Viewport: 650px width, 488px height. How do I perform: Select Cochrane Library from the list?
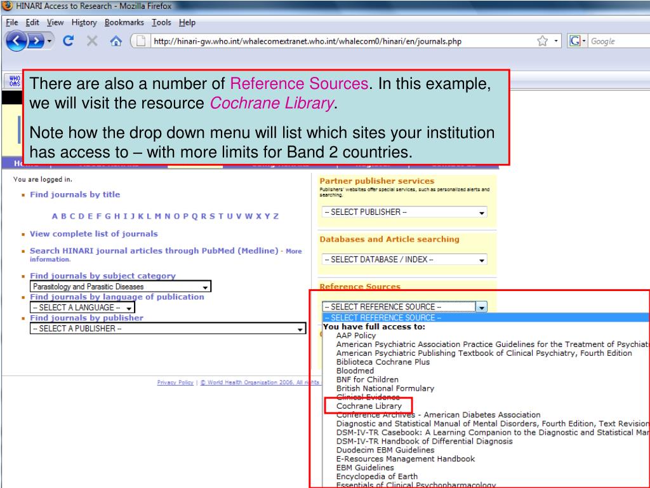coord(369,406)
